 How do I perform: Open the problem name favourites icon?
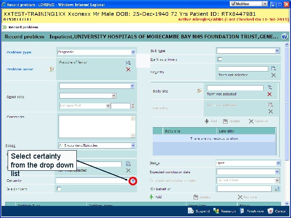tap(51, 69)
